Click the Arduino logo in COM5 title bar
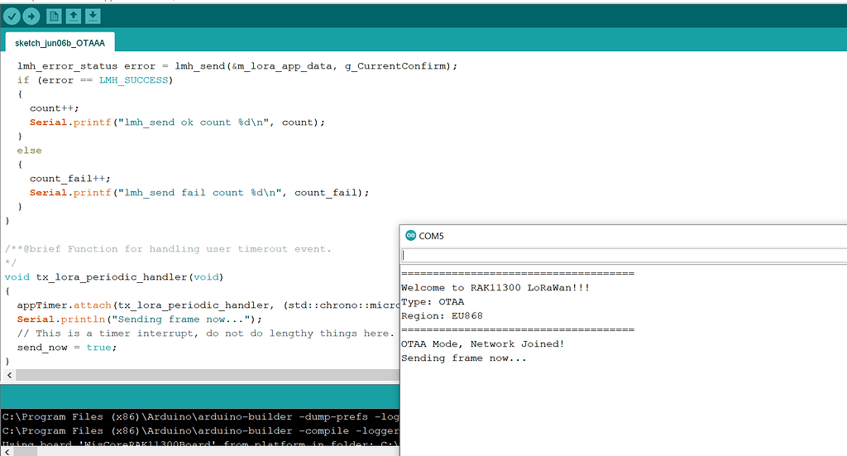 pos(410,236)
